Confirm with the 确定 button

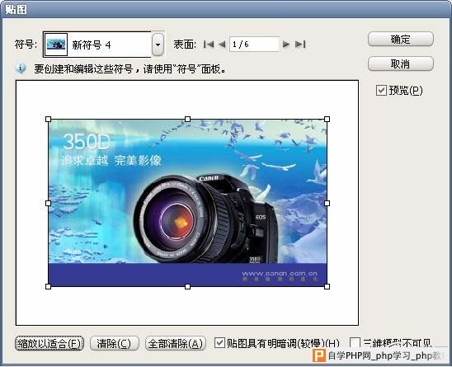(400, 40)
